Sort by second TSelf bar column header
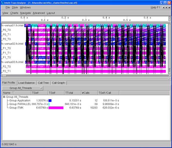 tap(56, 93)
